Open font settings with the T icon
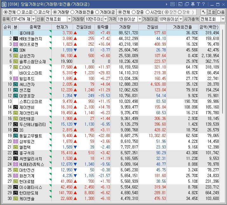The image size is (227, 205). pos(198,4)
